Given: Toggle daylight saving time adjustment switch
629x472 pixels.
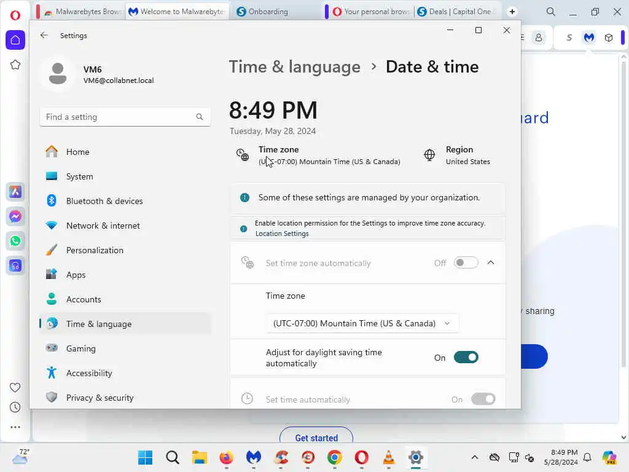Looking at the screenshot, I should click(x=466, y=357).
